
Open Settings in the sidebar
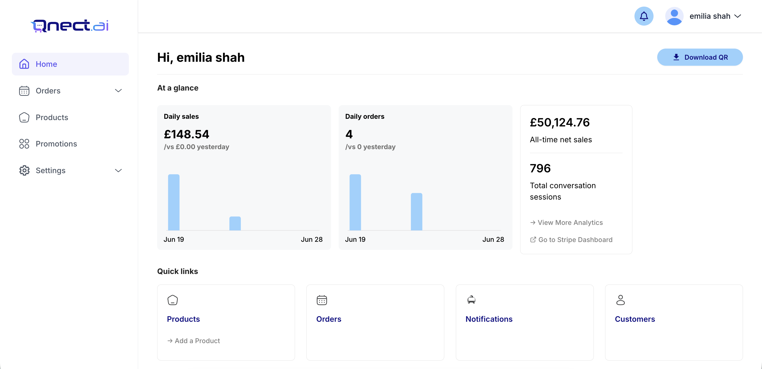[70, 170]
